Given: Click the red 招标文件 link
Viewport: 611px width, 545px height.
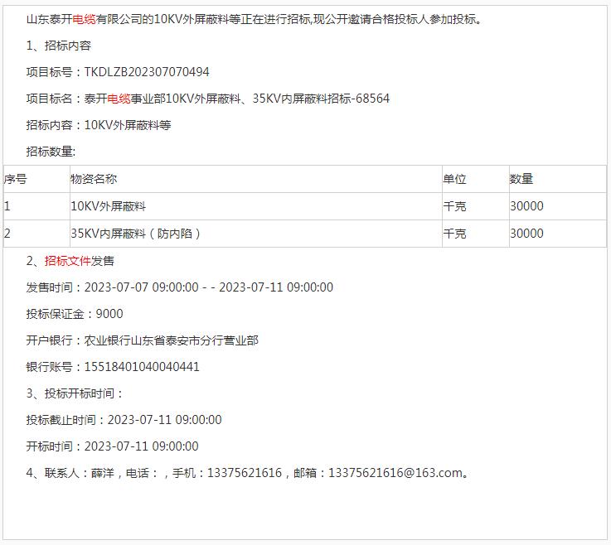Looking at the screenshot, I should coord(67,260).
